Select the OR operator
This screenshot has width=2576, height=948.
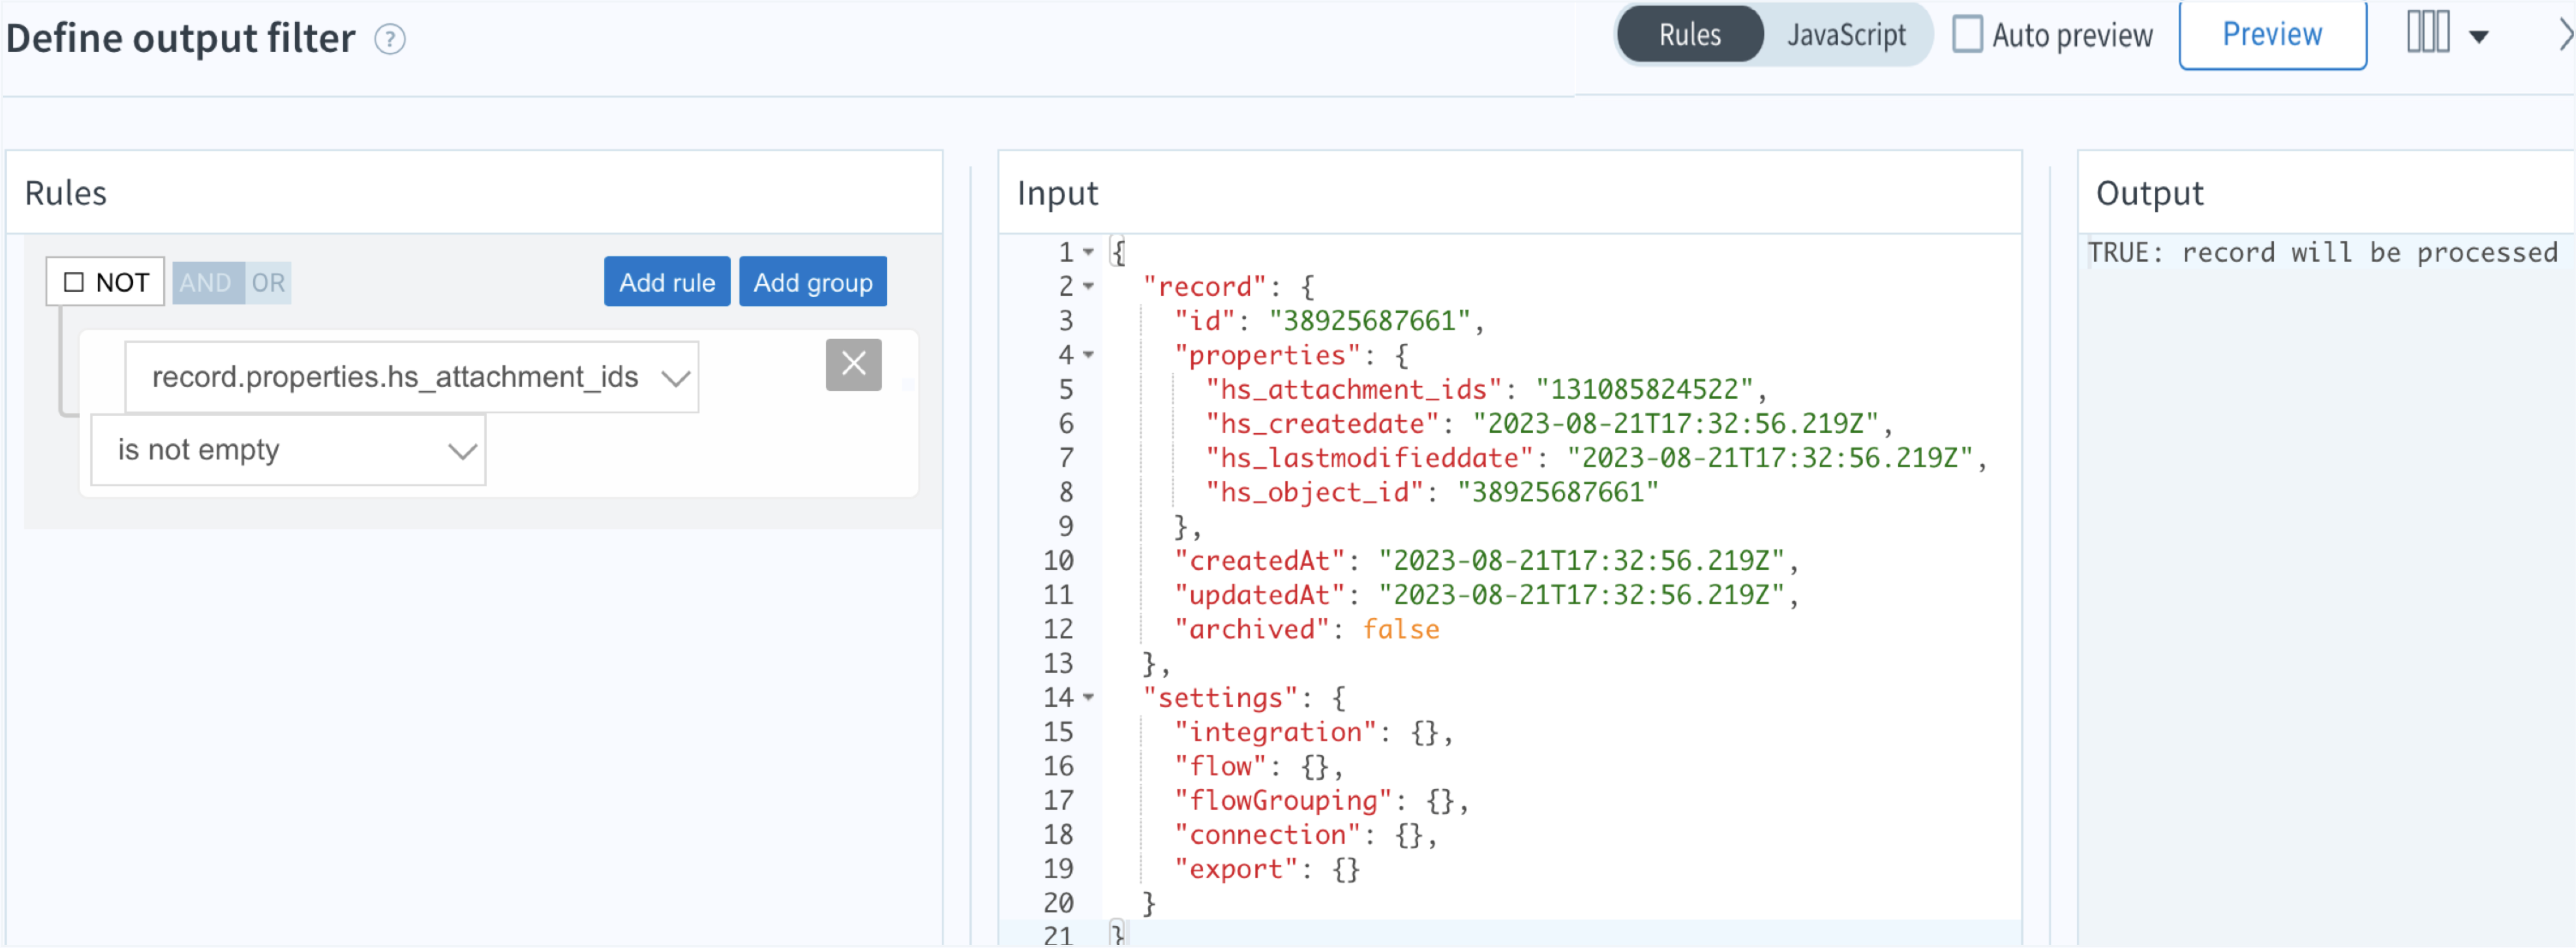268,283
